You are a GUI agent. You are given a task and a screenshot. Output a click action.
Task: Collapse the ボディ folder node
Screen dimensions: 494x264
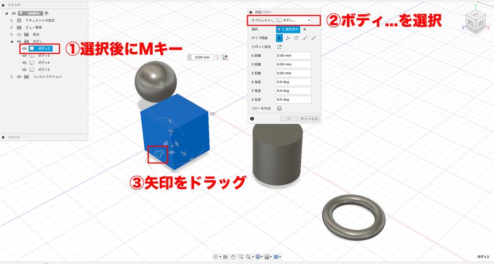[x=12, y=42]
